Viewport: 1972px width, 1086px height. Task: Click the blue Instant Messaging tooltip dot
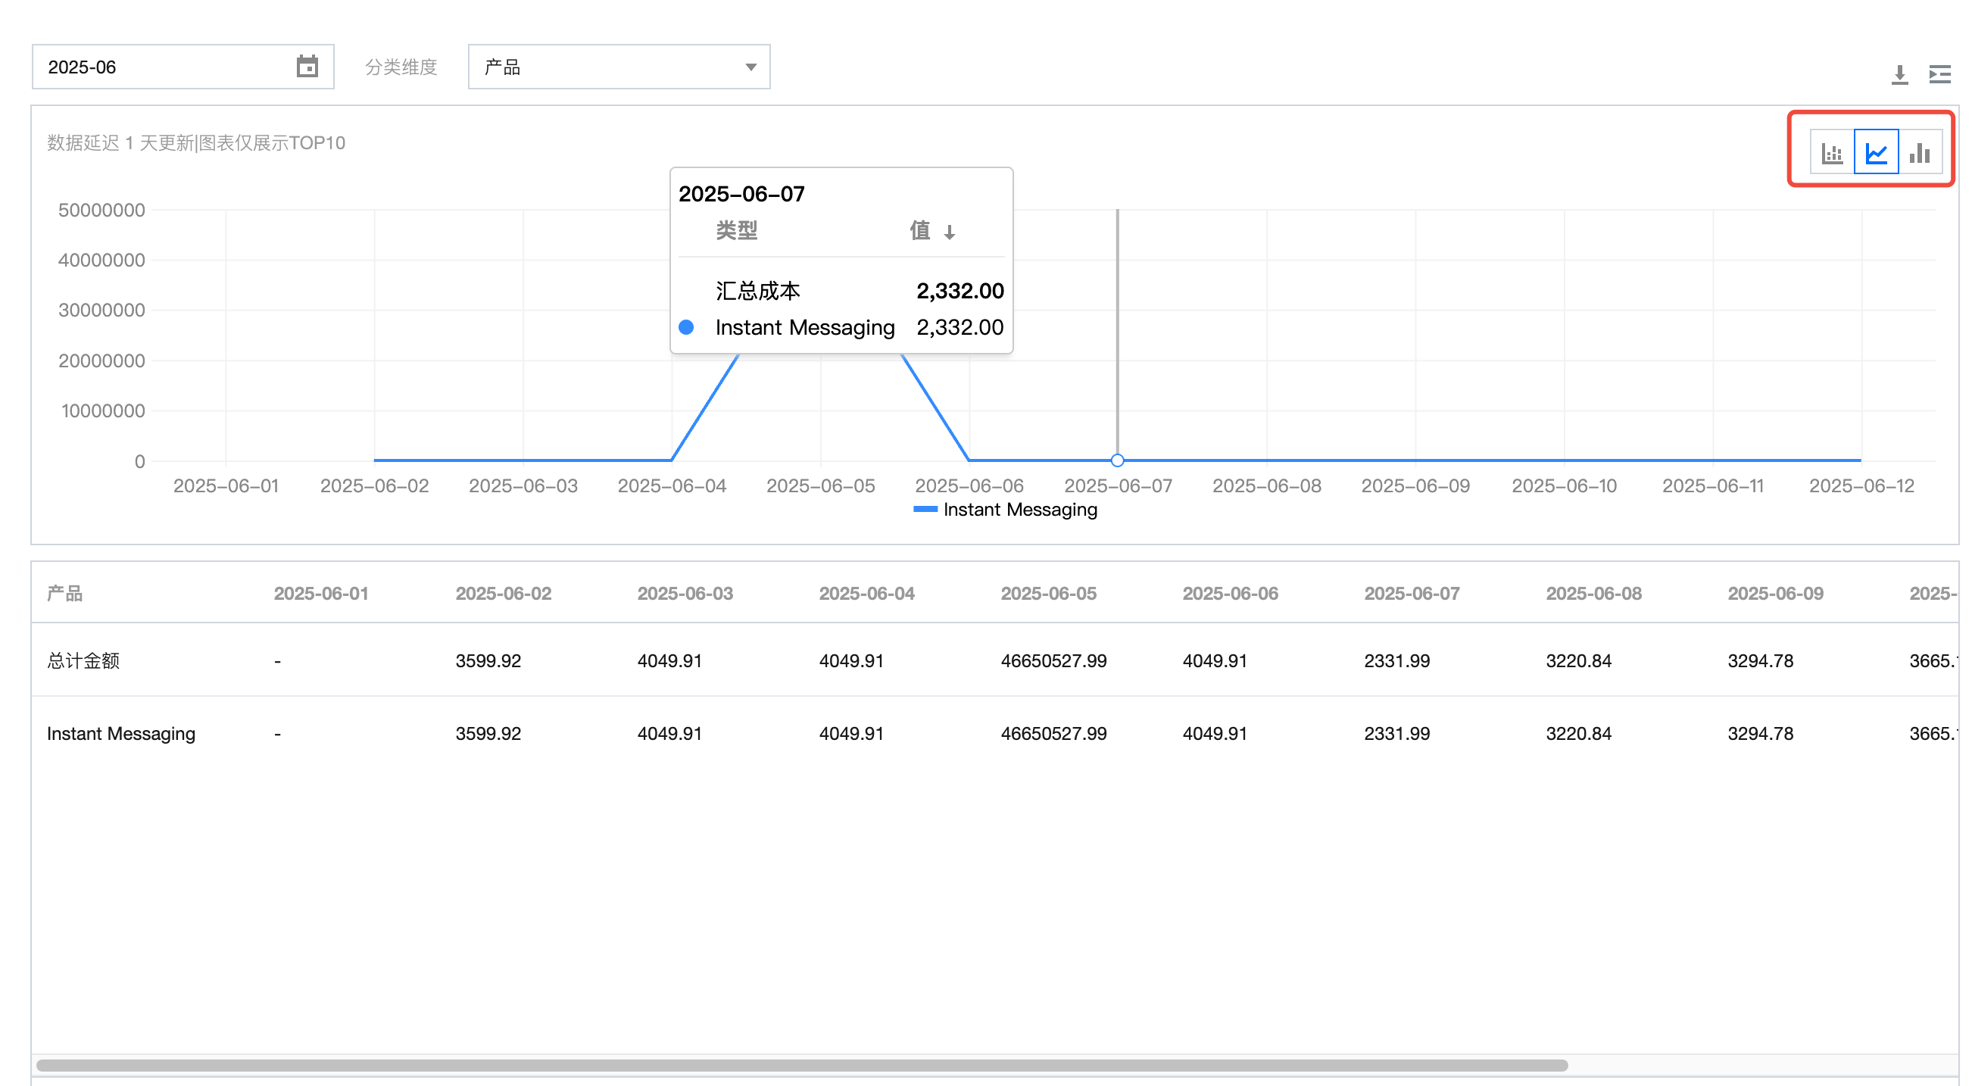(x=686, y=328)
